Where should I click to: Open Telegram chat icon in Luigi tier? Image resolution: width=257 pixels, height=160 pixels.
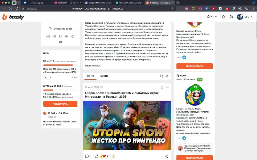pyautogui.click(x=184, y=138)
